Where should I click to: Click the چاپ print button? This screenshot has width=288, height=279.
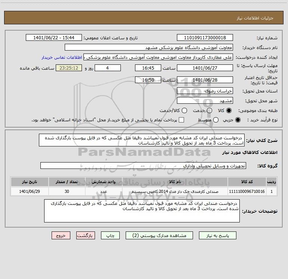pyautogui.click(x=110, y=236)
